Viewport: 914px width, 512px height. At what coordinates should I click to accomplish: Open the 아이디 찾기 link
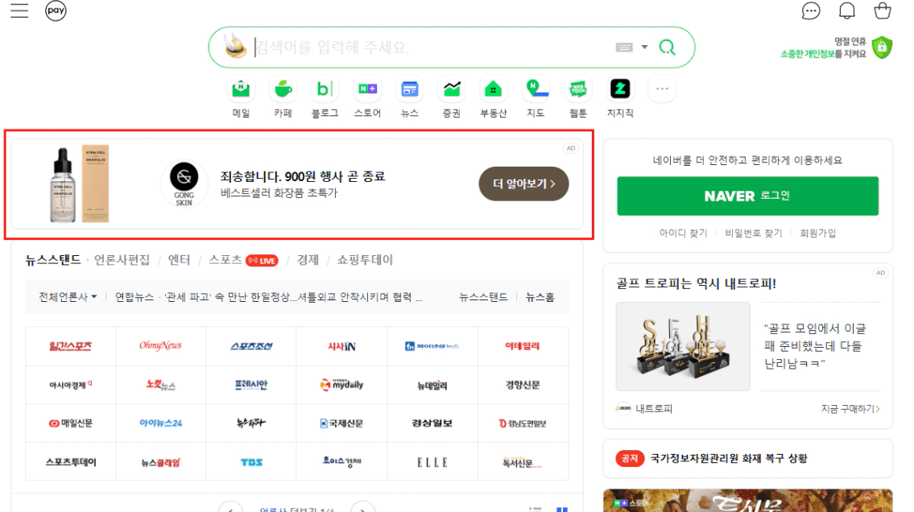tap(683, 233)
